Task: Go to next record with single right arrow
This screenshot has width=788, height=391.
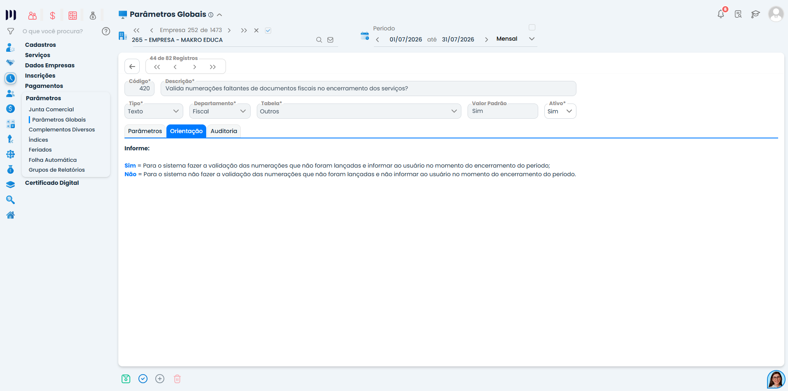Action: tap(195, 67)
